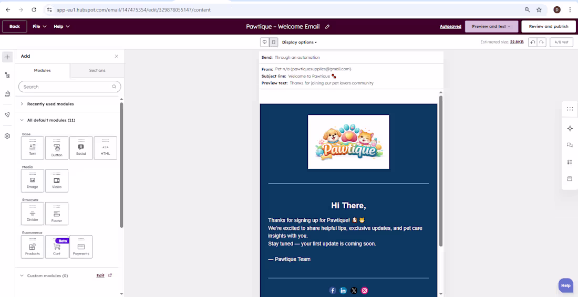Click the email preview vertical scrollbar
578x297 pixels.
(441, 171)
